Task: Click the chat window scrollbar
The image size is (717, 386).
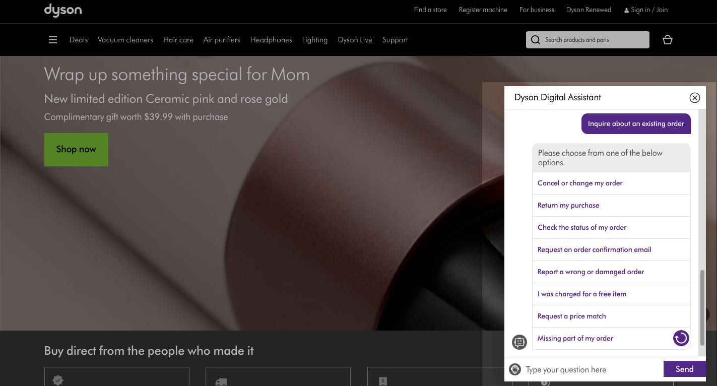Action: 702,307
